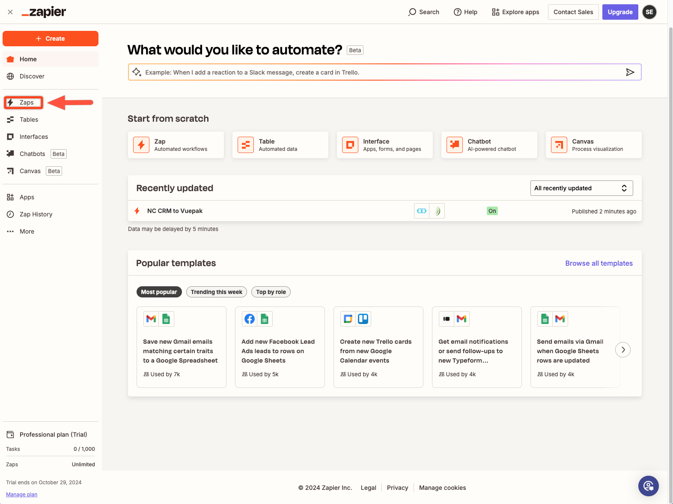The width and height of the screenshot is (673, 504).
Task: Open the support chat bubble icon
Action: (648, 486)
